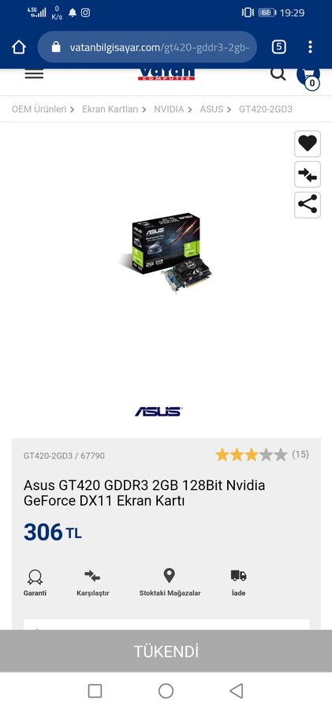Tap the browser home icon

(19, 47)
